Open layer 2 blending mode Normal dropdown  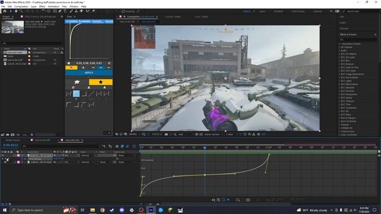[87, 162]
